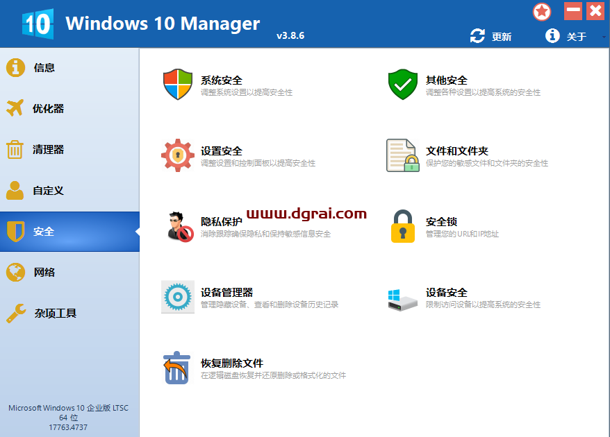
Task: Switch to the 杂项工具 section
Action: (56, 313)
